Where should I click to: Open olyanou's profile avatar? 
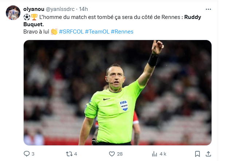(13, 13)
